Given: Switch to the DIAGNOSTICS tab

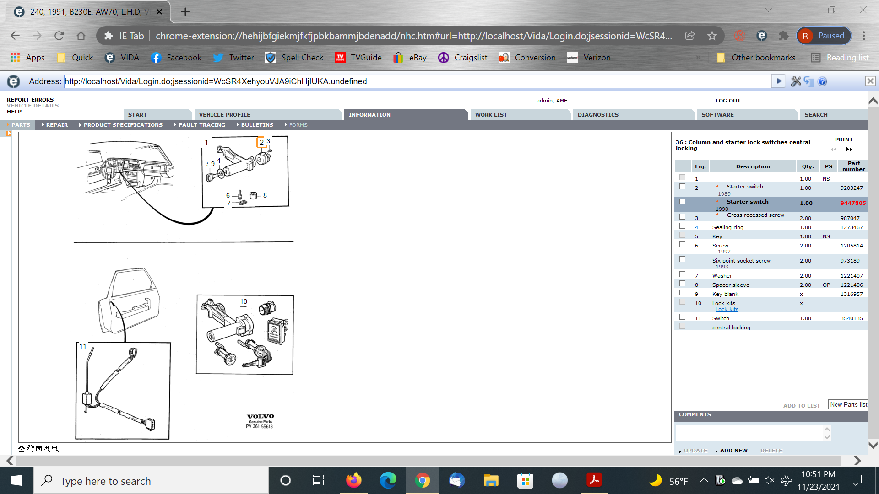Looking at the screenshot, I should point(598,115).
